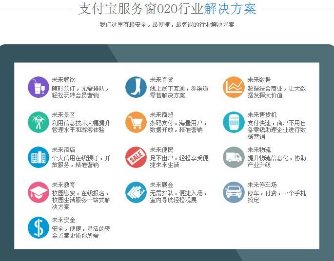Select the blue dollar sign icon for 未来资金
The width and height of the screenshot is (334, 261).
39,227
